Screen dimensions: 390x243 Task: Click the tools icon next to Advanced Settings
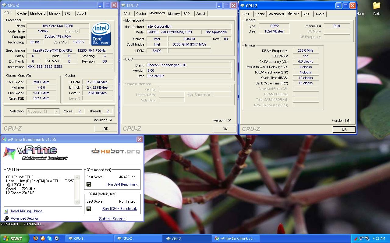click(x=6, y=218)
